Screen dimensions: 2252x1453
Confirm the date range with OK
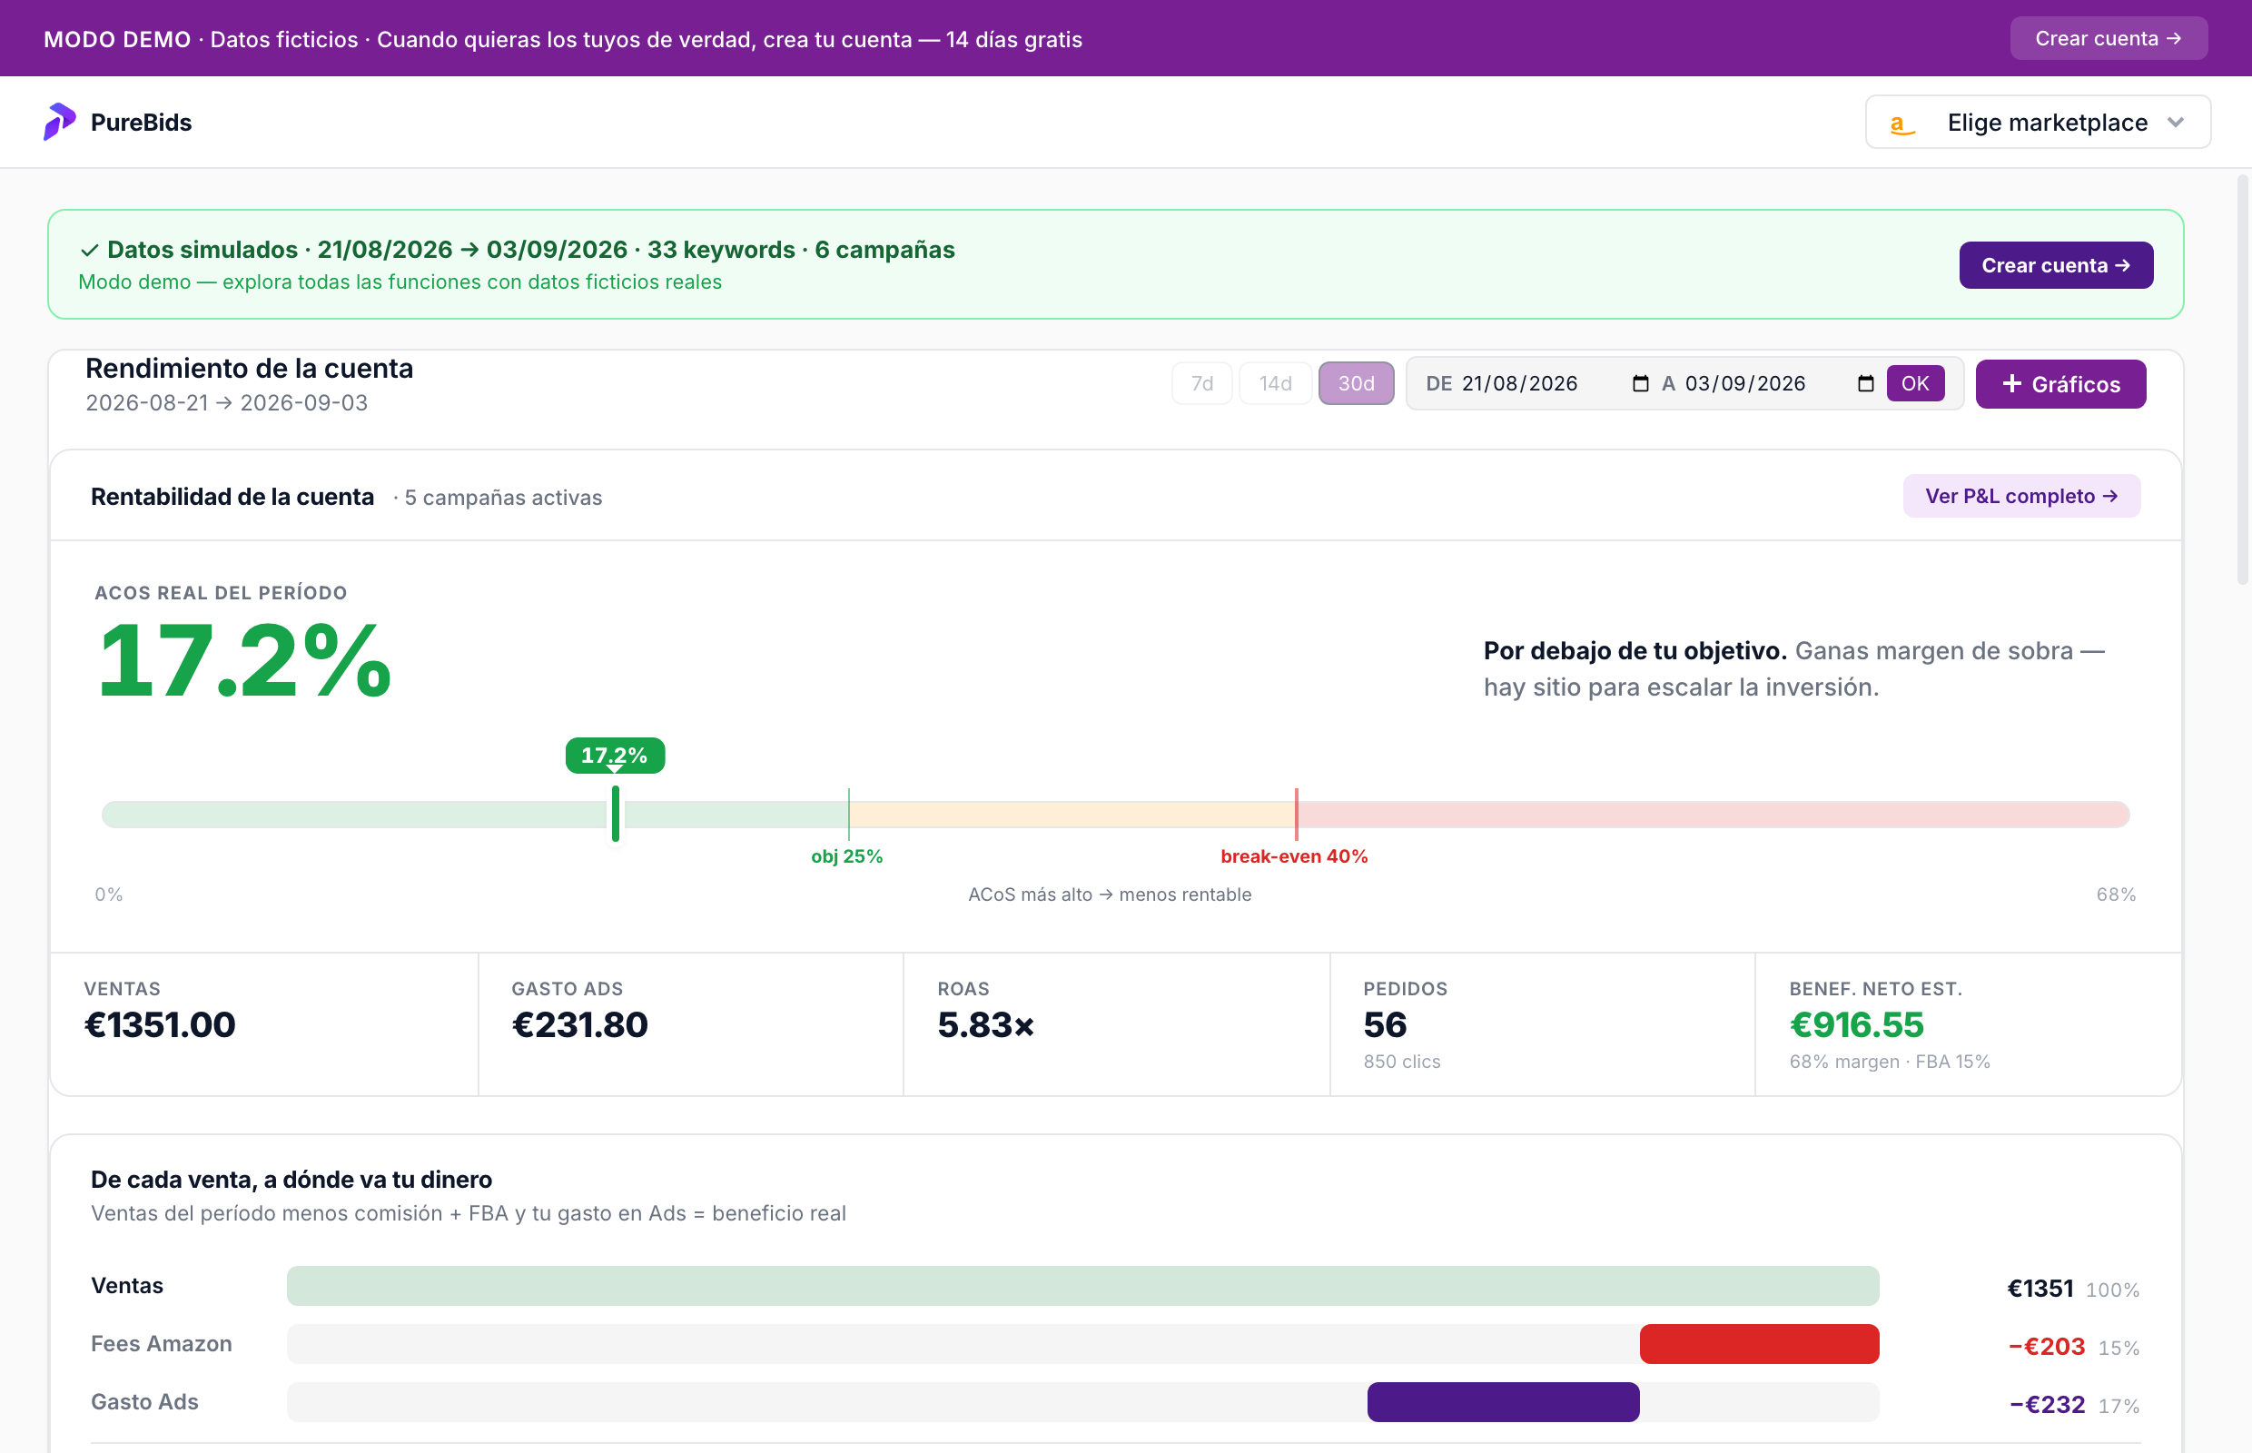pyautogui.click(x=1915, y=383)
